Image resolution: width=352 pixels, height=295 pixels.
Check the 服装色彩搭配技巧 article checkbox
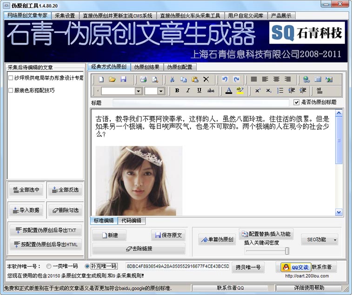coord(11,91)
